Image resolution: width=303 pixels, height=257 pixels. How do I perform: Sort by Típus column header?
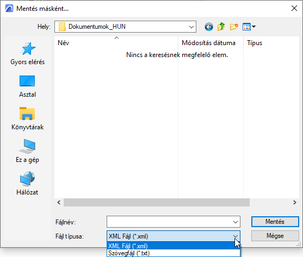tap(271, 43)
